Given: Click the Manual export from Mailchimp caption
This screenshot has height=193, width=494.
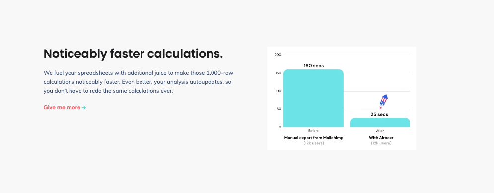Looking at the screenshot, I should [313, 138].
